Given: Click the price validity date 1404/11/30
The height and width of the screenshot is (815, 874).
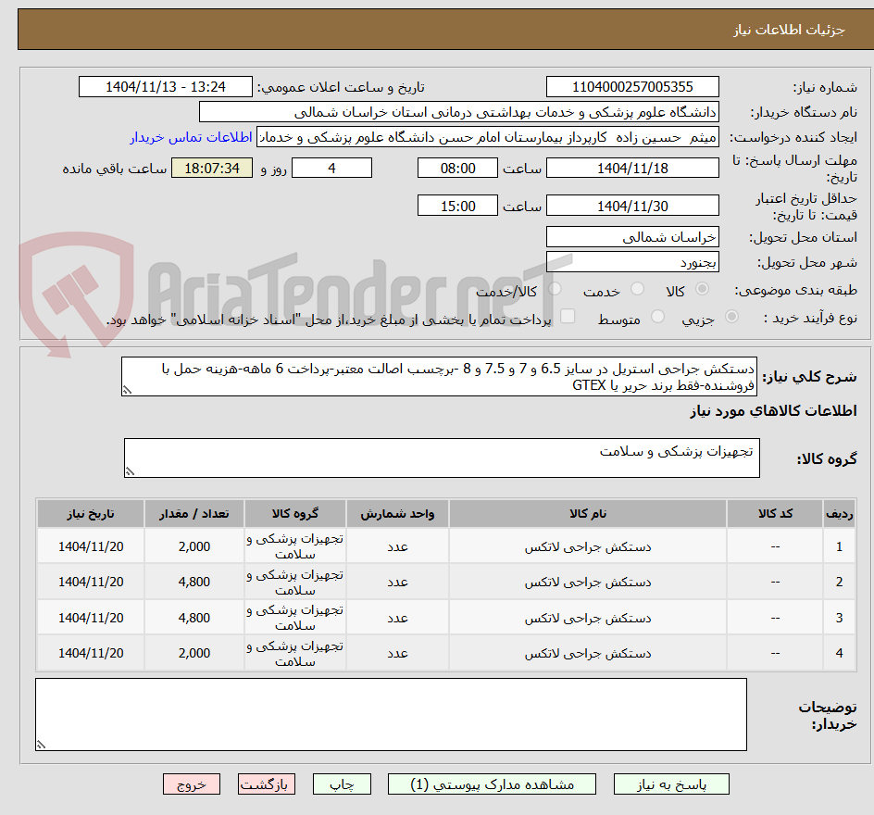Looking at the screenshot, I should tap(632, 206).
